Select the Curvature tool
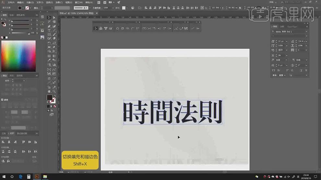 click(54, 26)
